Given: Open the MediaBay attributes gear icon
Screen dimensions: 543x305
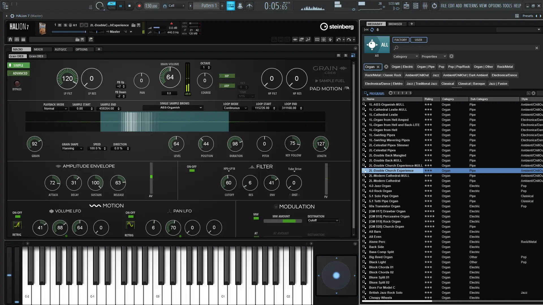Looking at the screenshot, I should [x=451, y=56].
